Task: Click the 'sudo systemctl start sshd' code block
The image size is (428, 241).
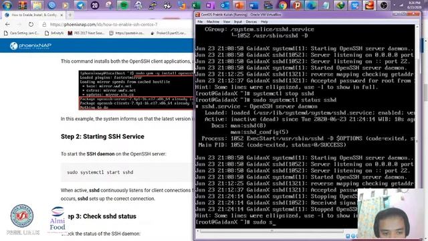Action: [x=126, y=173]
